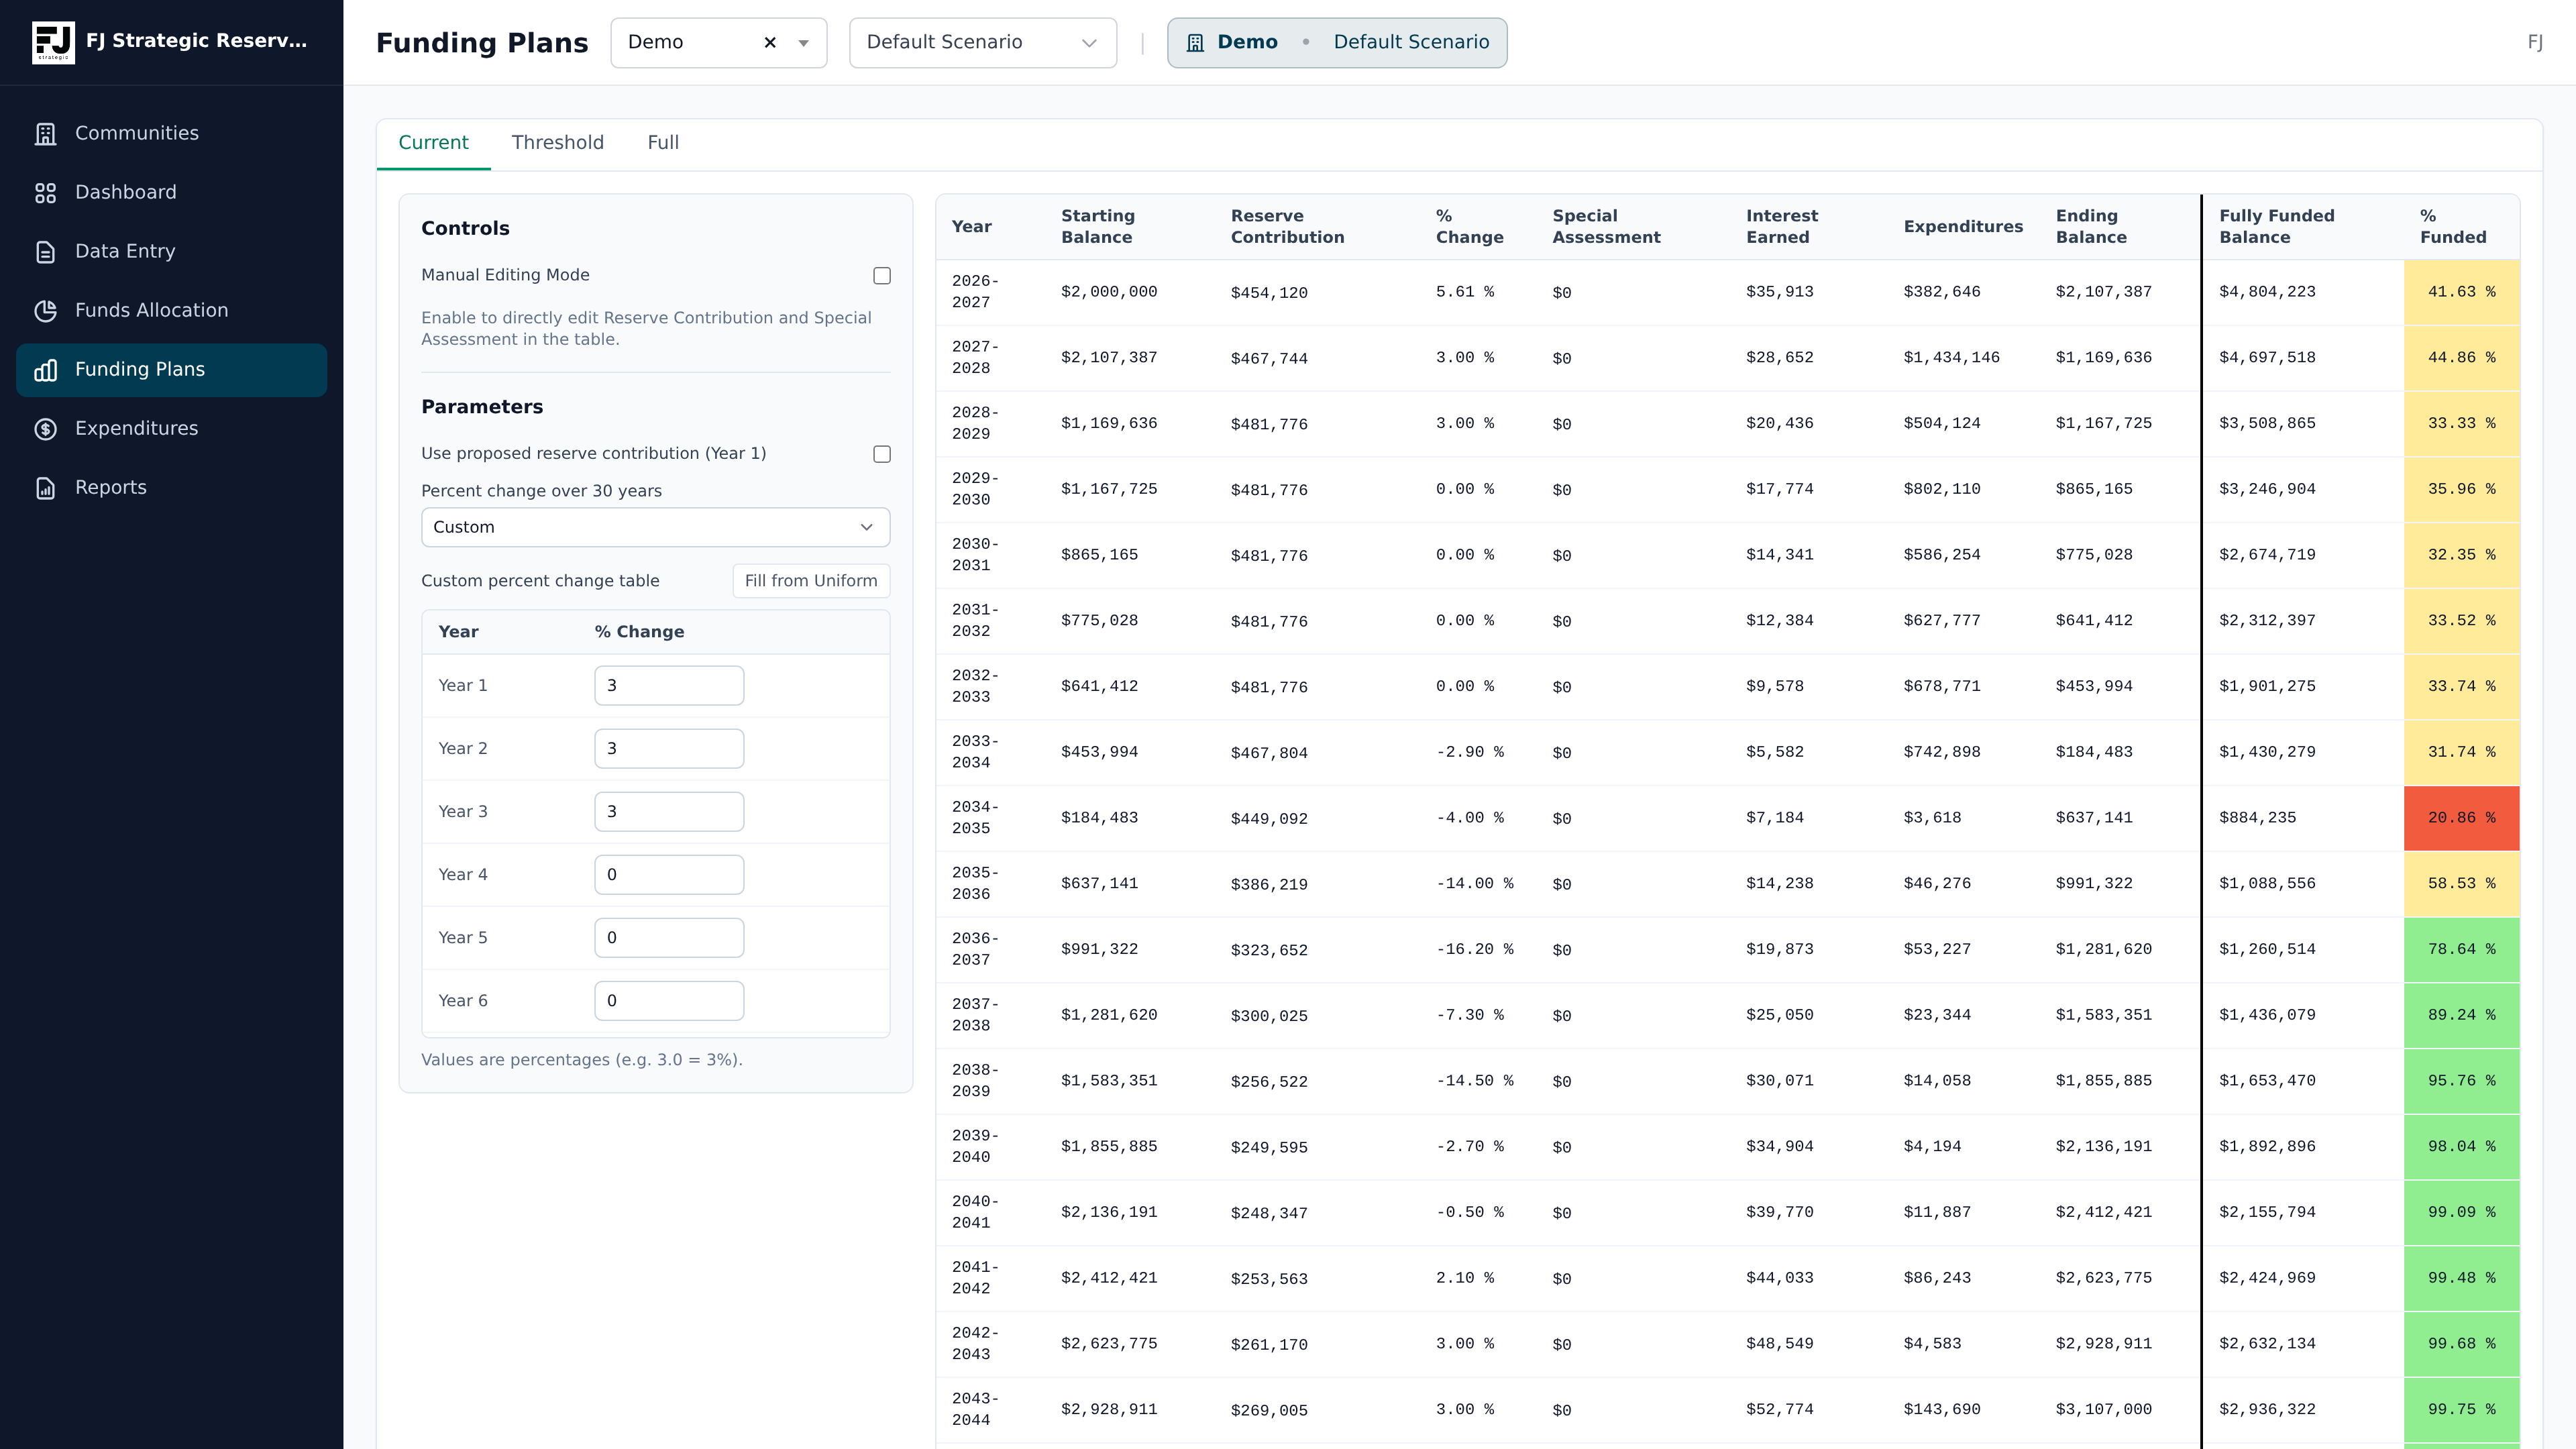
Task: Click the Funding Plans bar chart icon
Action: 45,369
